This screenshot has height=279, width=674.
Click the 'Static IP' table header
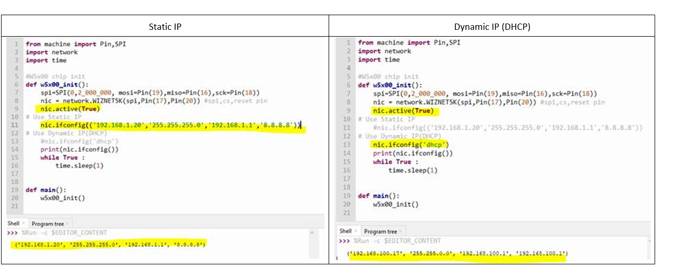tap(165, 26)
